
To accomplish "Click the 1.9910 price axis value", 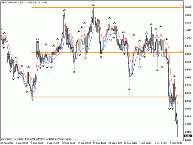I will pos(188,54).
